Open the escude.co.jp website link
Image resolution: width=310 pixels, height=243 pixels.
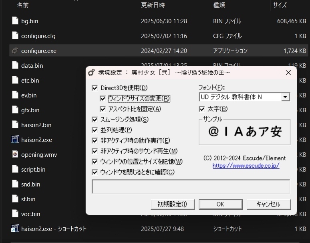[246, 166]
